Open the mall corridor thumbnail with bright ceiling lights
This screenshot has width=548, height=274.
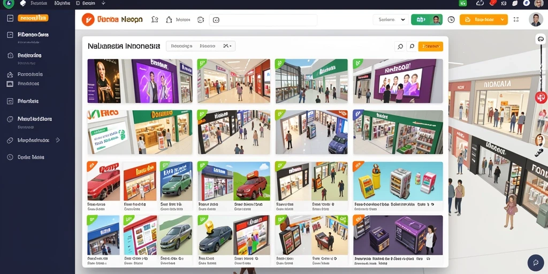click(233, 81)
